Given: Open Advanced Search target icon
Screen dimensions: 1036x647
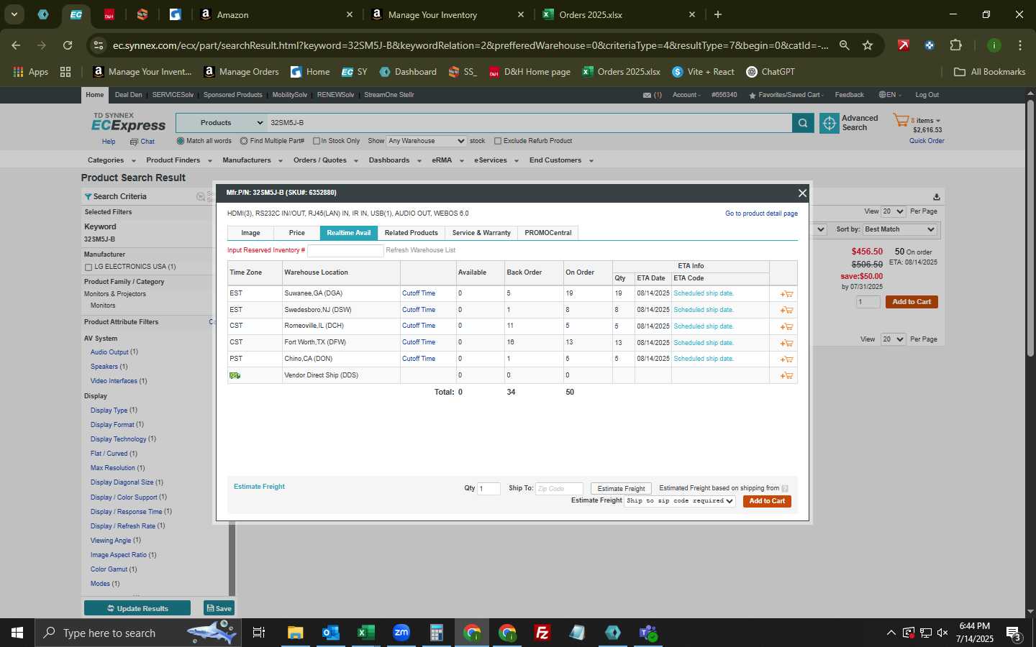Looking at the screenshot, I should tap(829, 124).
